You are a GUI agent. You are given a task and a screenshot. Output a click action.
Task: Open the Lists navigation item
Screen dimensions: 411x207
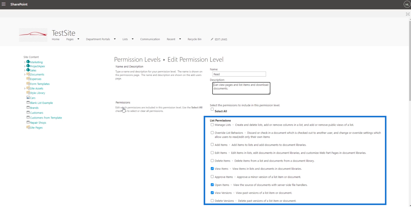(125, 39)
